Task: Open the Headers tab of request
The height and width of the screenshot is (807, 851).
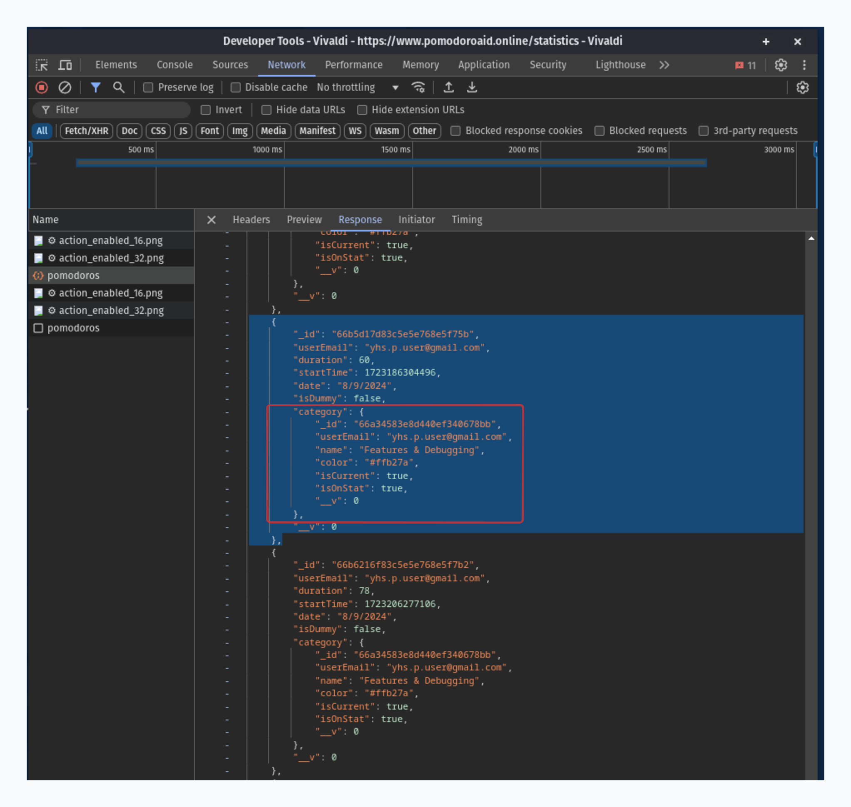Action: click(x=251, y=220)
